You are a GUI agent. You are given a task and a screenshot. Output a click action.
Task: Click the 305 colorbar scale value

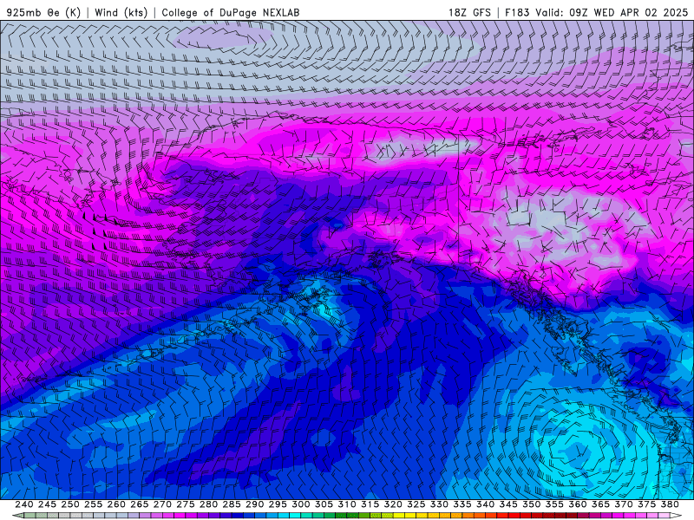coord(324,504)
